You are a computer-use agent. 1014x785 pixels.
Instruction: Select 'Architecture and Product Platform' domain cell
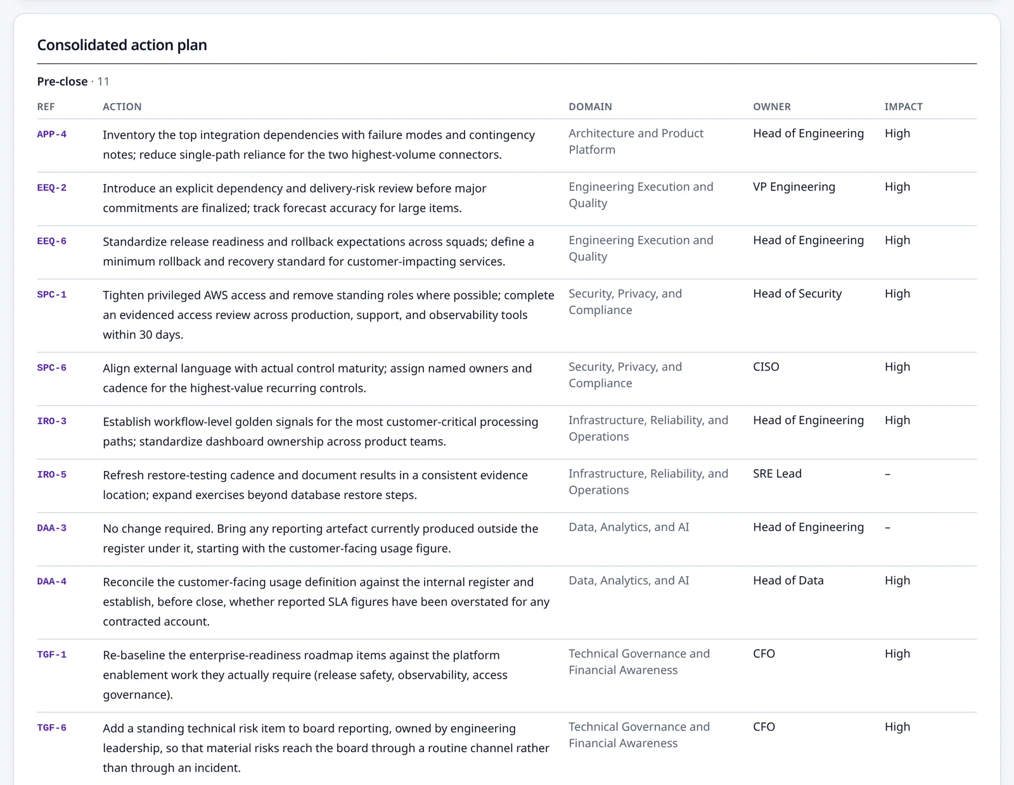click(x=636, y=141)
